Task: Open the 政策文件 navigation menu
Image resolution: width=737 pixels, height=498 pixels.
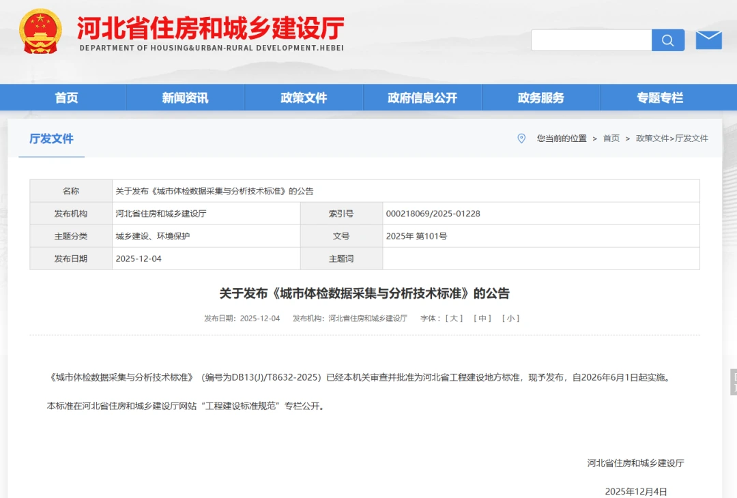Action: [304, 98]
